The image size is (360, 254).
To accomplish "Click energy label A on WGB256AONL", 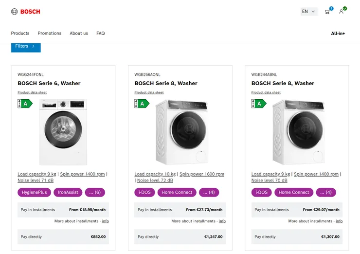I will pos(142,104).
